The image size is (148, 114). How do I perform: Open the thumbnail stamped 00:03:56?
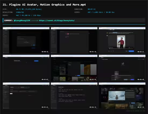74,68
